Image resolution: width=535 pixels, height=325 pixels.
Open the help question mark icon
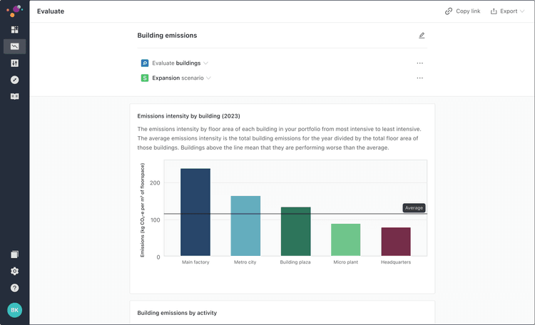click(14, 288)
